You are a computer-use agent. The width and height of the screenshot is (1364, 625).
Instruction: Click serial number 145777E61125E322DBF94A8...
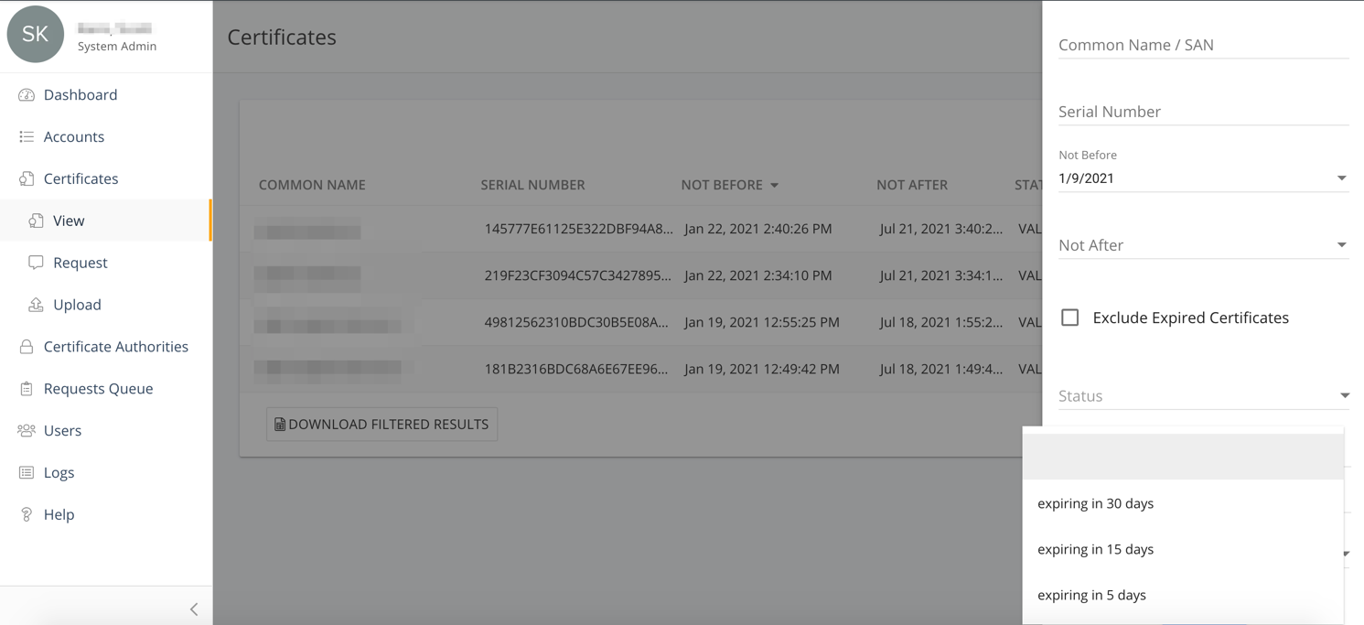578,229
